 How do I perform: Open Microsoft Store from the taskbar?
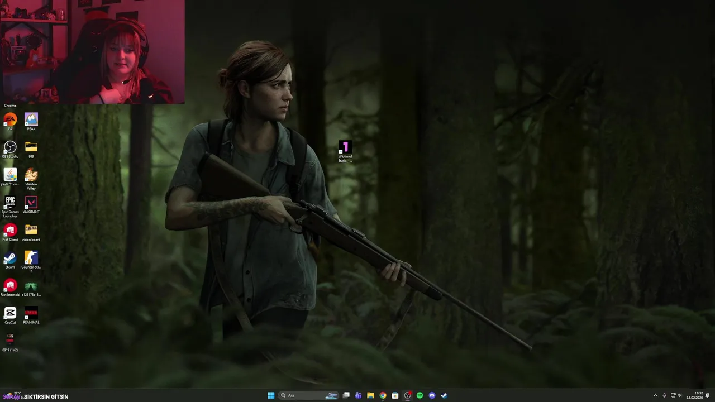pos(395,395)
